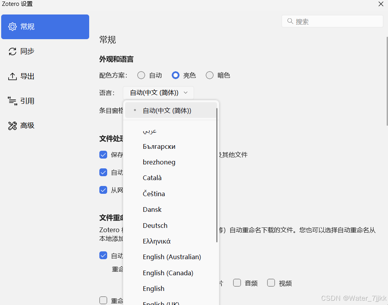Select the 亮色 color scheme radio
The width and height of the screenshot is (388, 305).
pos(176,75)
